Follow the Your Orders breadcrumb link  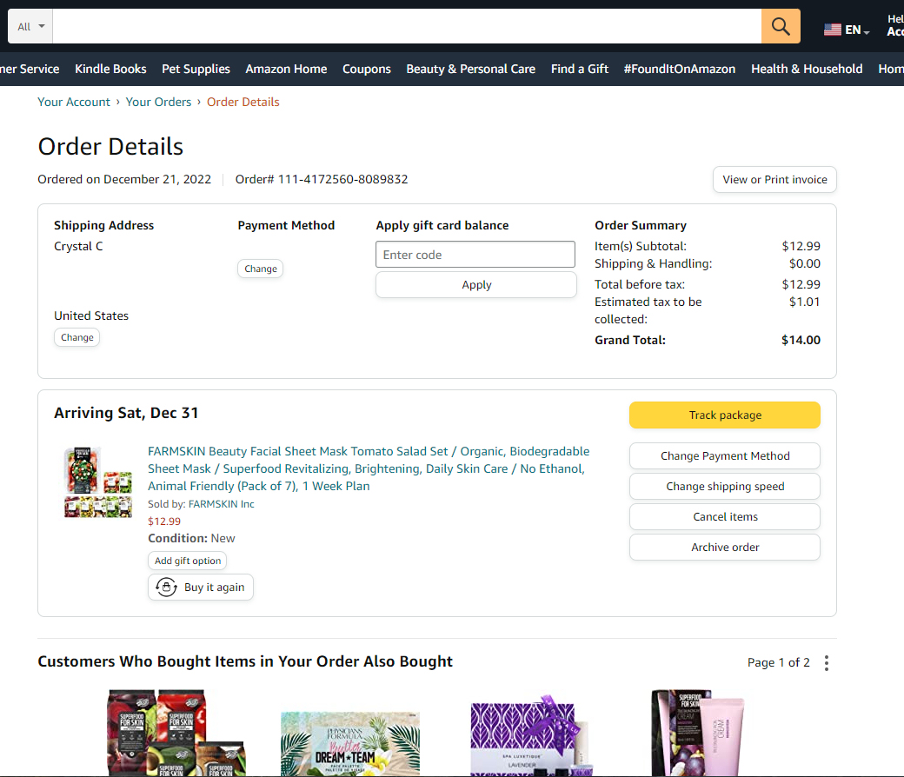click(x=158, y=102)
